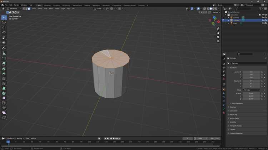Click the zoom magnifier viewport icon
Screen dimensions: 268x150
[x=218, y=29]
